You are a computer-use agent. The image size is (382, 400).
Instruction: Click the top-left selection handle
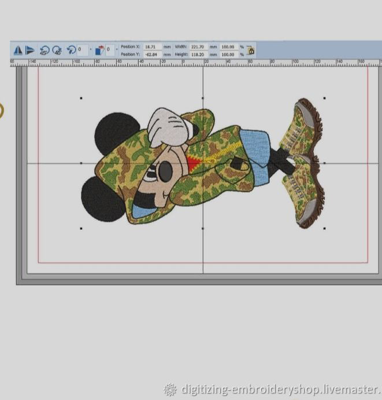(x=81, y=98)
